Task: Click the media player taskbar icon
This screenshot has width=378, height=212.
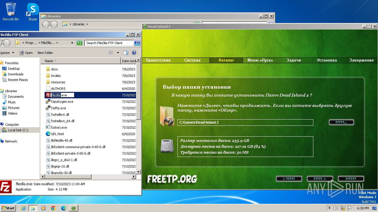Action: coord(43,208)
